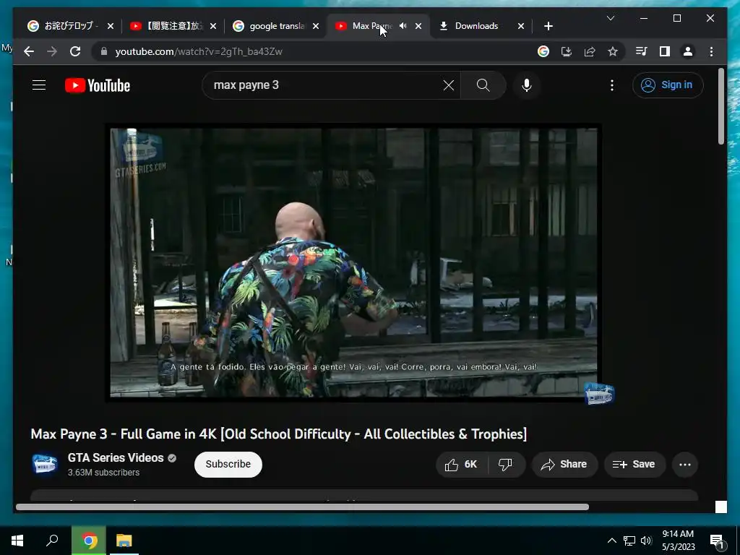The image size is (740, 555).
Task: Share this page from address bar
Action: point(590,51)
